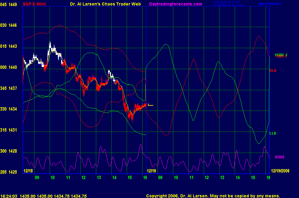Select the 12 hour tick of 12/19 session
Screen dimensions: 299x198
207,178
